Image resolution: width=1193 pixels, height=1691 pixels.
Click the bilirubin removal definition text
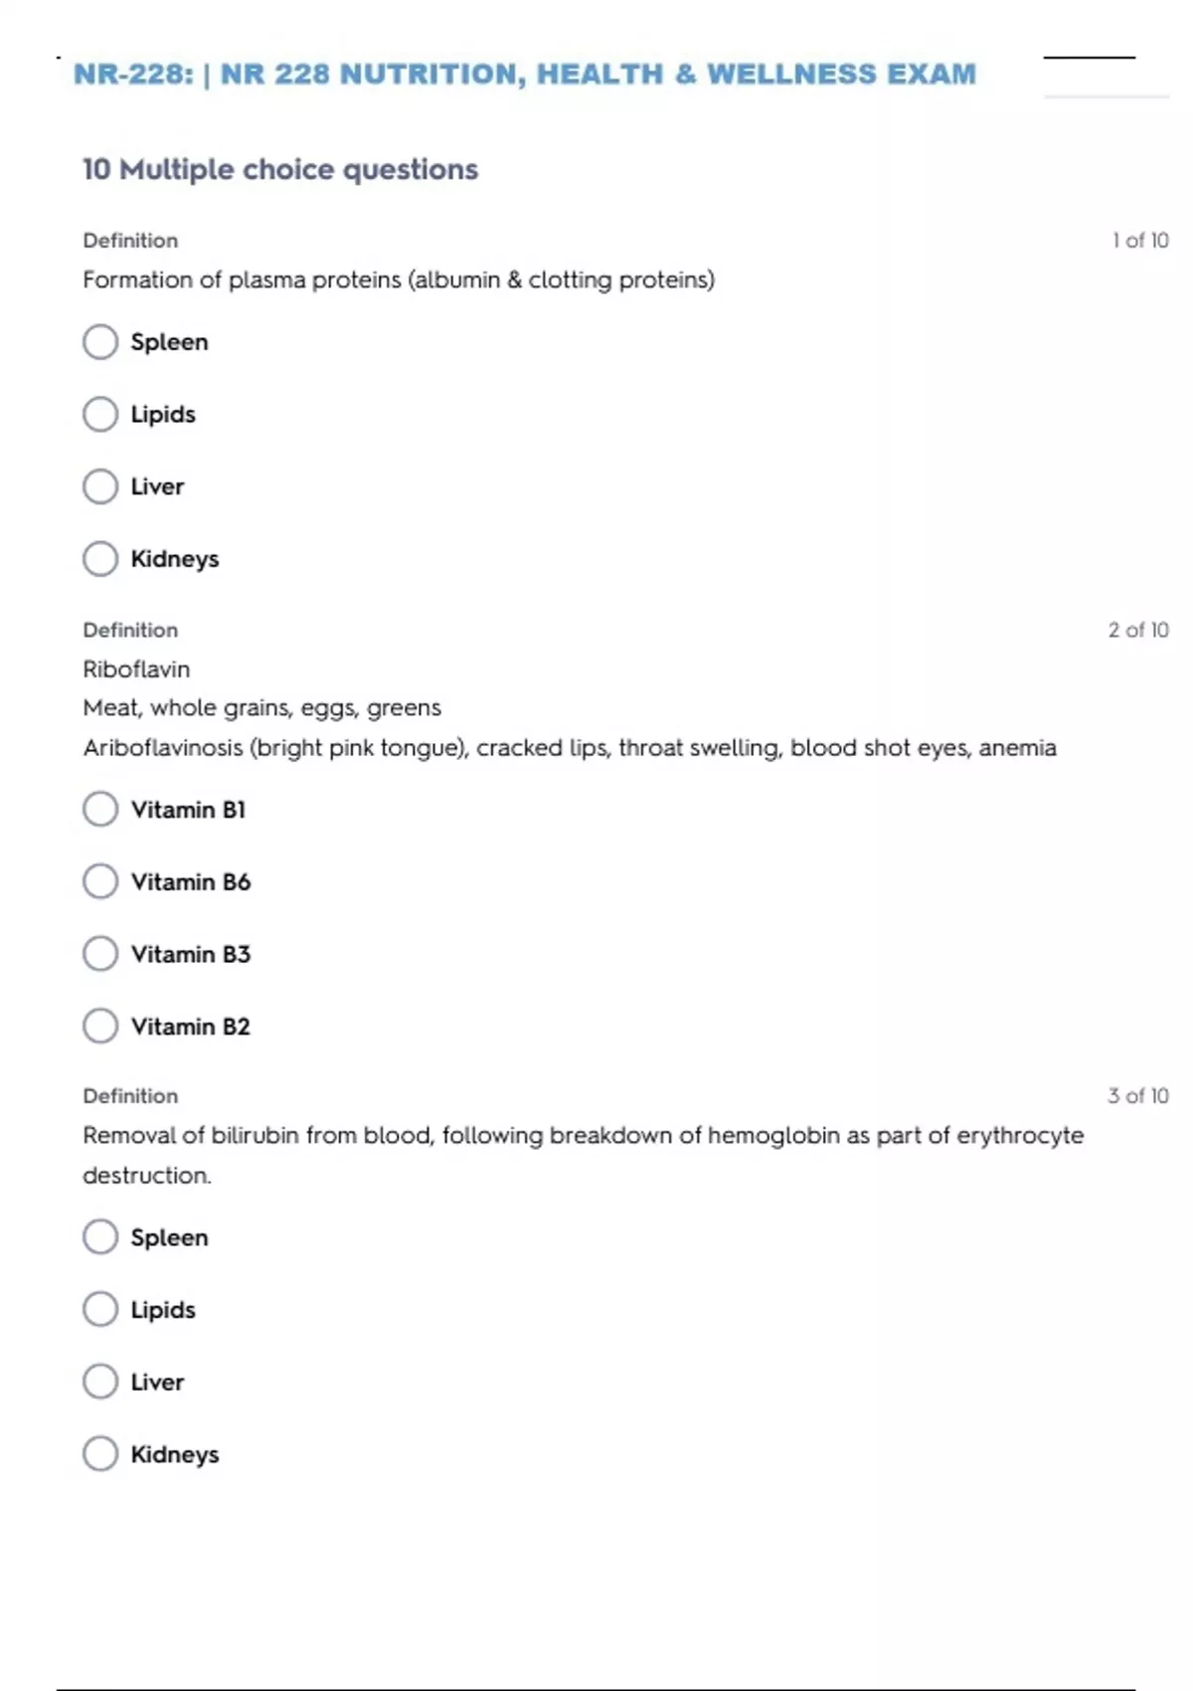coord(583,1136)
